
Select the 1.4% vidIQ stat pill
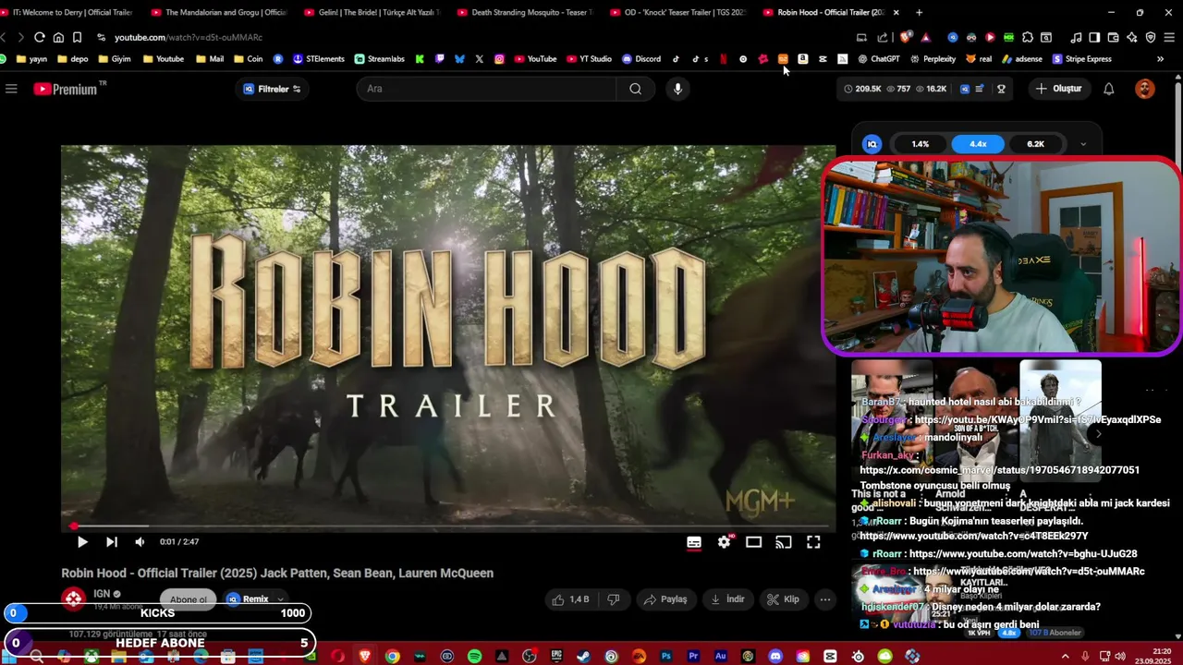point(921,144)
